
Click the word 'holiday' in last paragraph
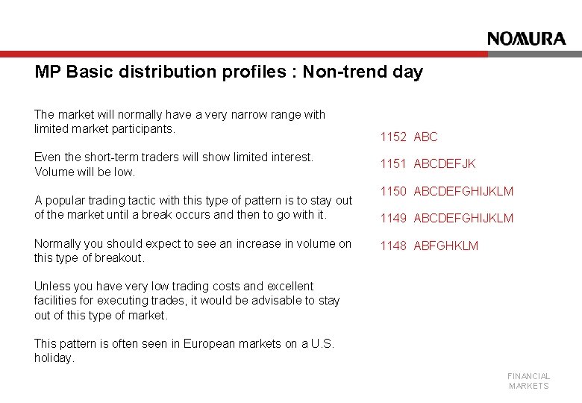tap(53, 358)
